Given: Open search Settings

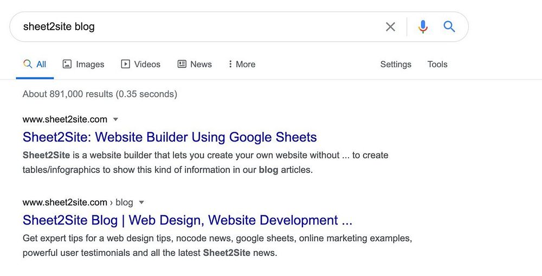Looking at the screenshot, I should 396,64.
